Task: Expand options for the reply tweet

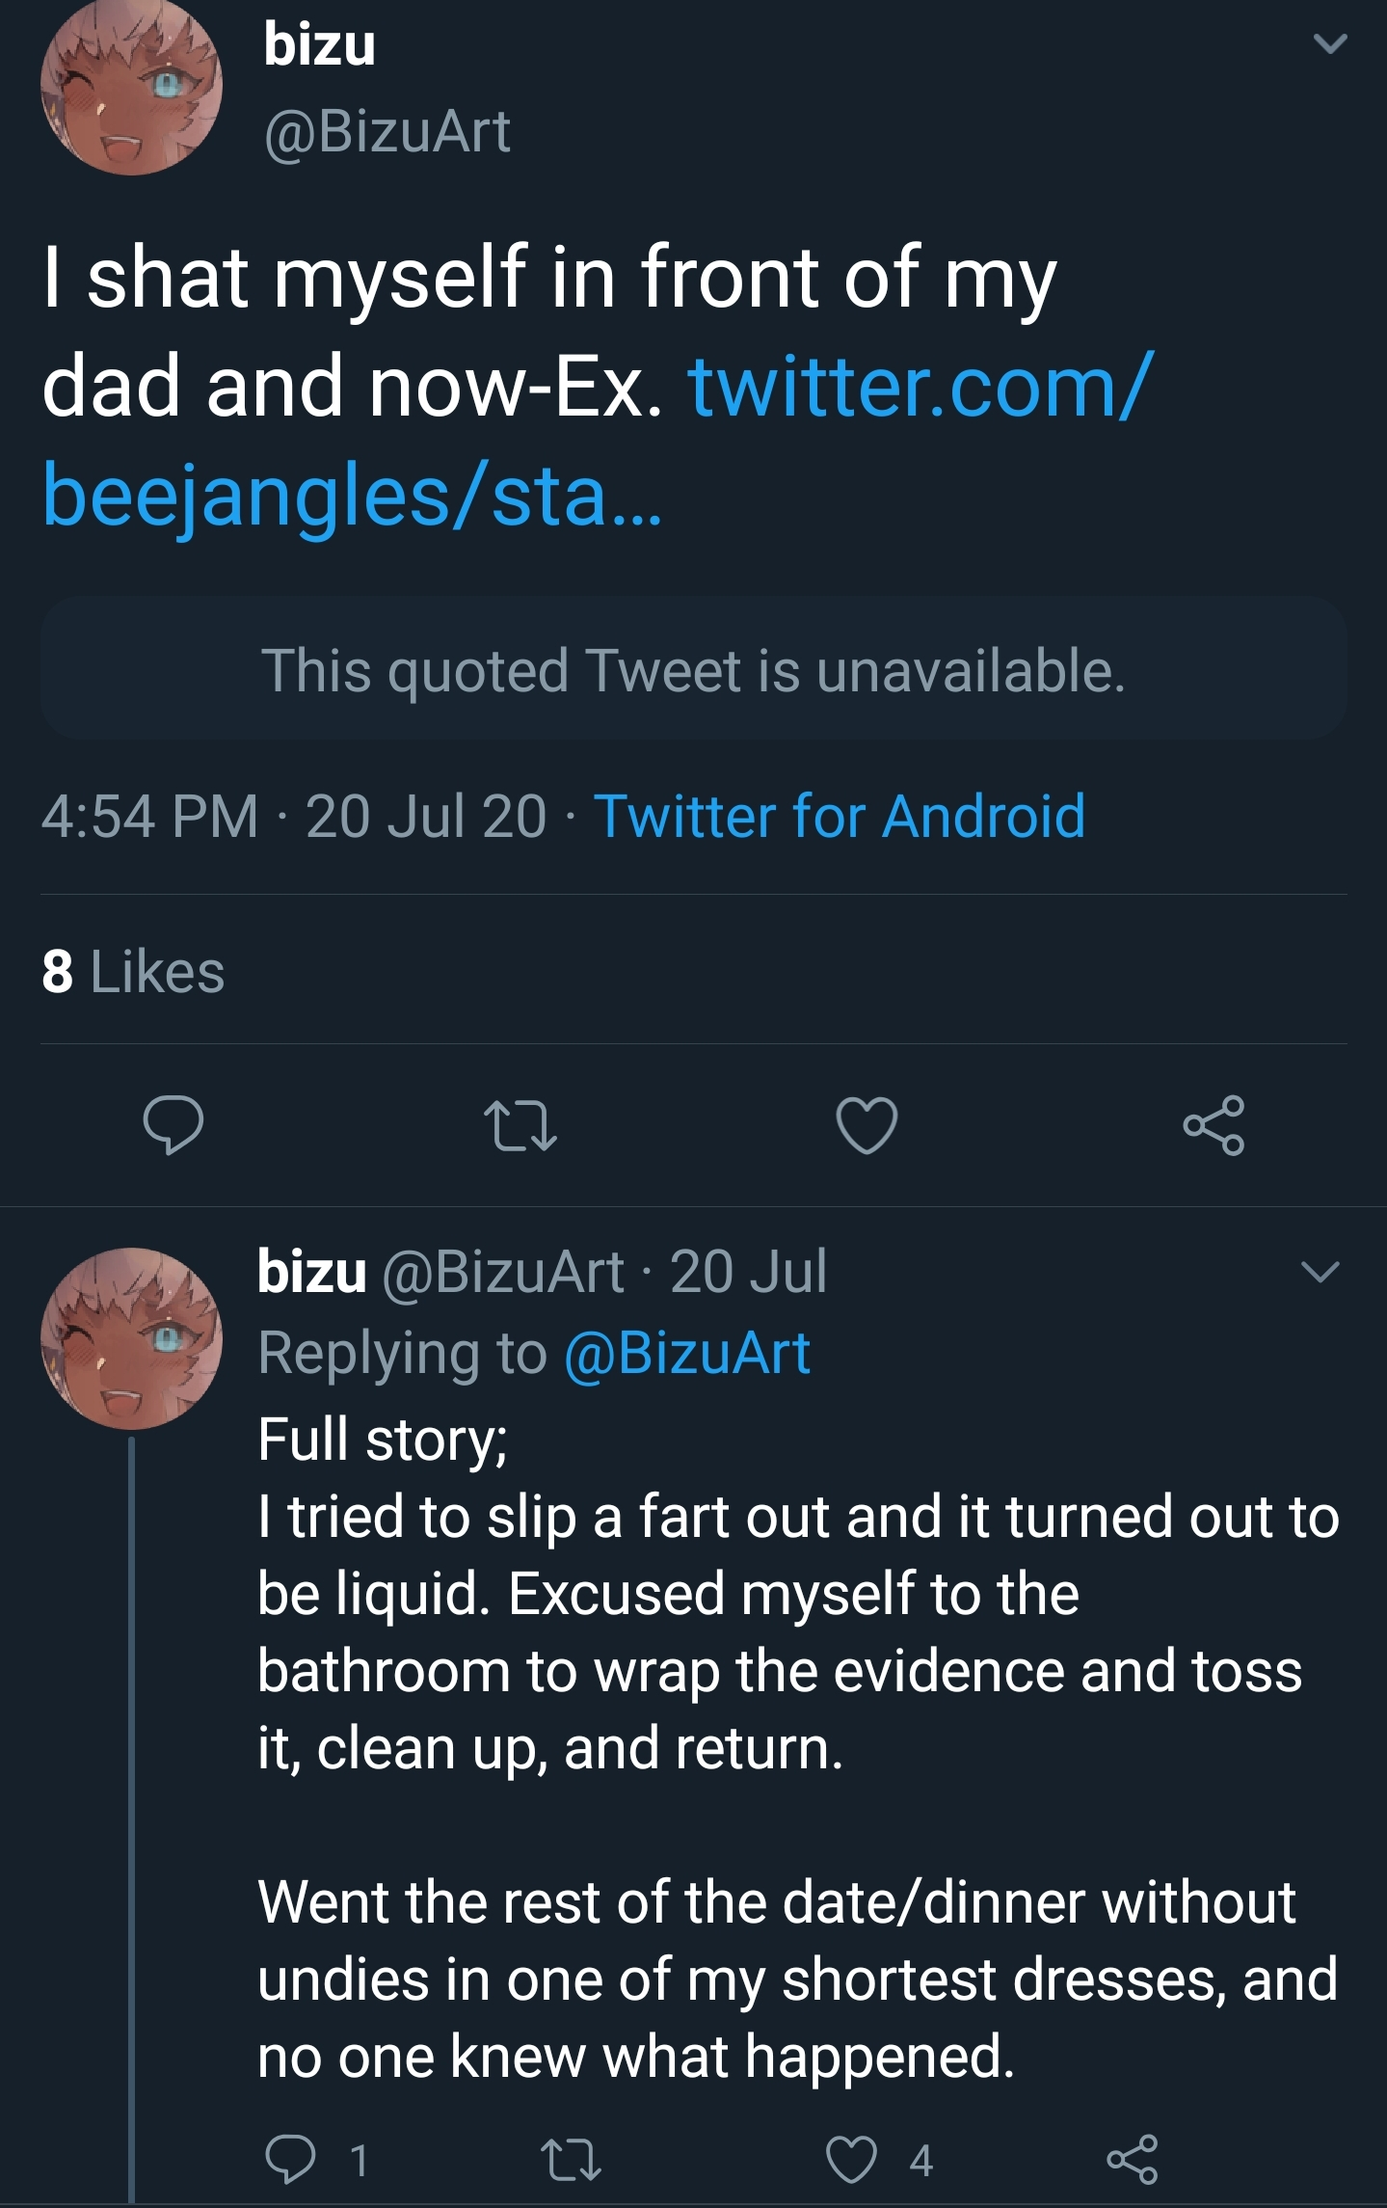Action: 1320,1272
